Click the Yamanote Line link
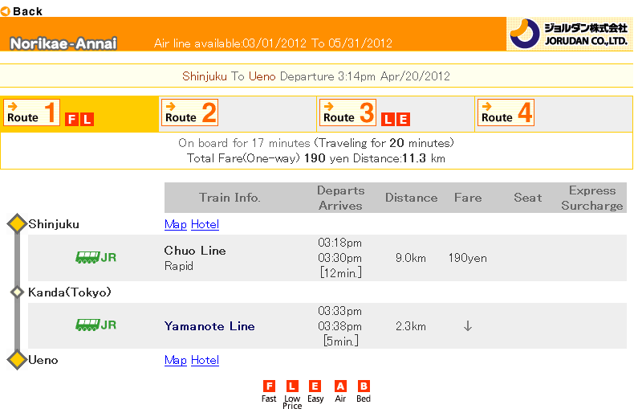Viewport: 634px width, 417px height. coord(209,326)
